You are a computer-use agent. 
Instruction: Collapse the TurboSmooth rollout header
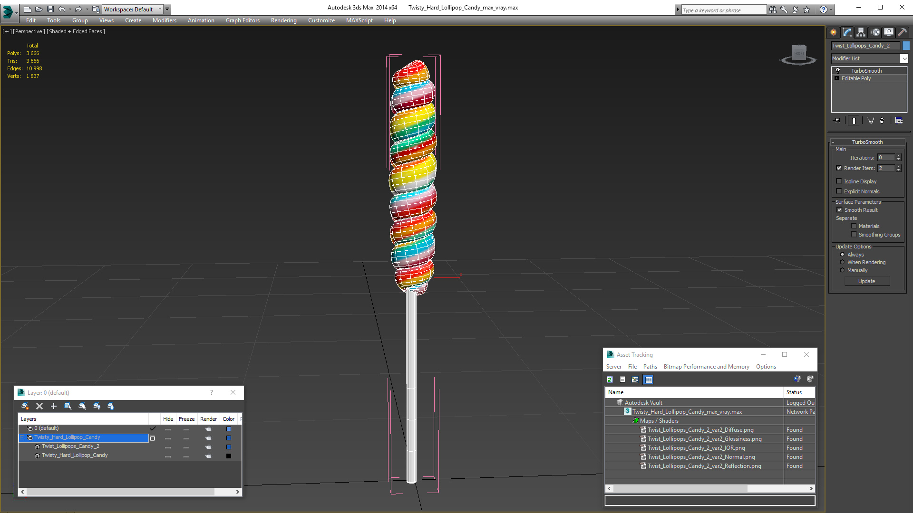(x=867, y=142)
